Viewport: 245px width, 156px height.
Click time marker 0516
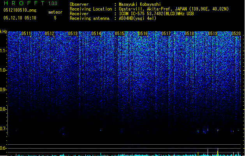(143, 34)
